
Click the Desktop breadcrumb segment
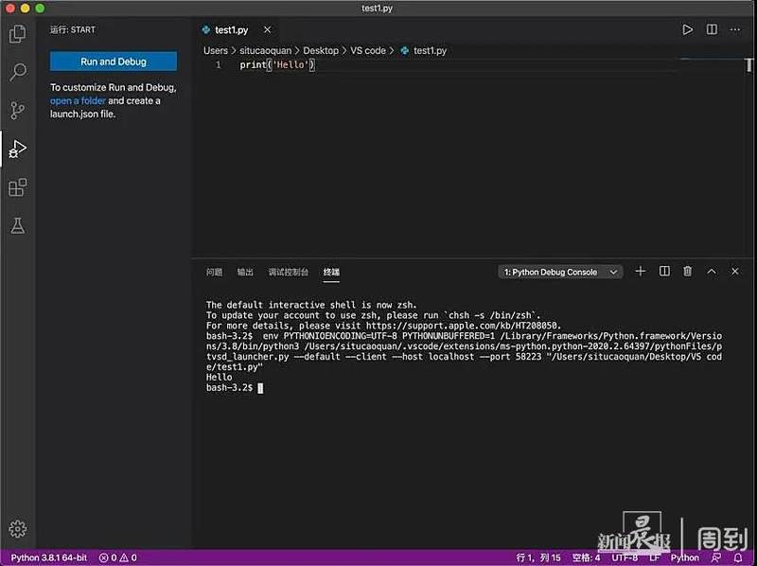[x=320, y=51]
